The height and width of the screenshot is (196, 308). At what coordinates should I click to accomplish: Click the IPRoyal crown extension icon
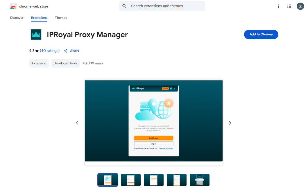(x=36, y=35)
